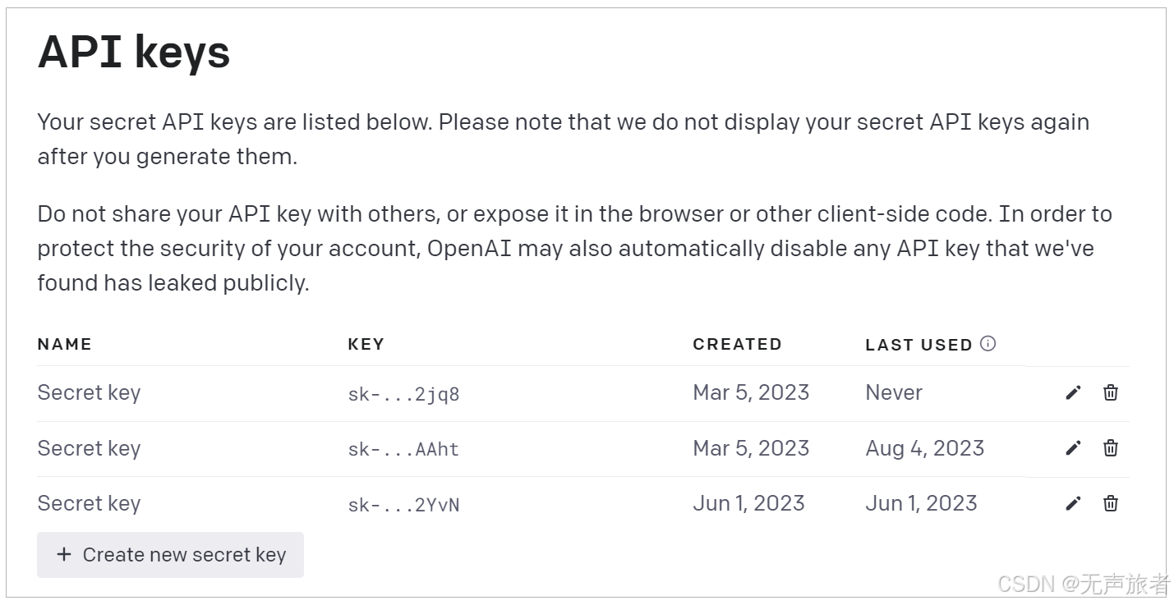Delete the sk-...2jq8 secret key
1174x605 pixels.
click(1111, 392)
